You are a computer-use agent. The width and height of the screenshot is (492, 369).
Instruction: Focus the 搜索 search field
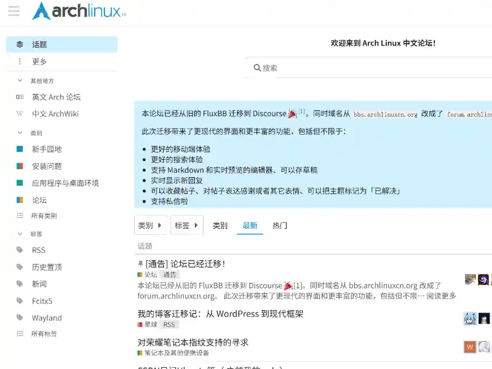click(370, 68)
